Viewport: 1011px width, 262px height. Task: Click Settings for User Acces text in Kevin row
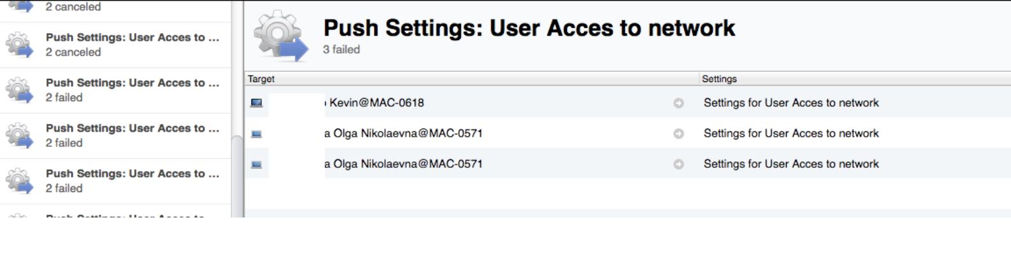coord(791,103)
